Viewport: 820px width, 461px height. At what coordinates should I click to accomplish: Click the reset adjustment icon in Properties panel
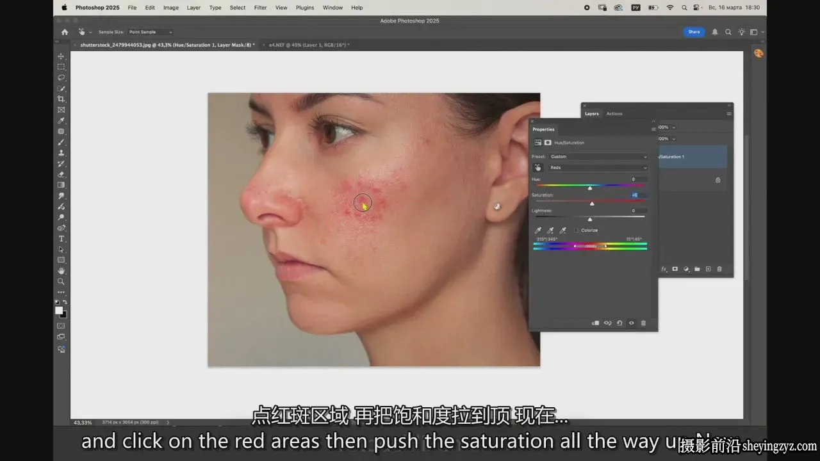coord(619,323)
